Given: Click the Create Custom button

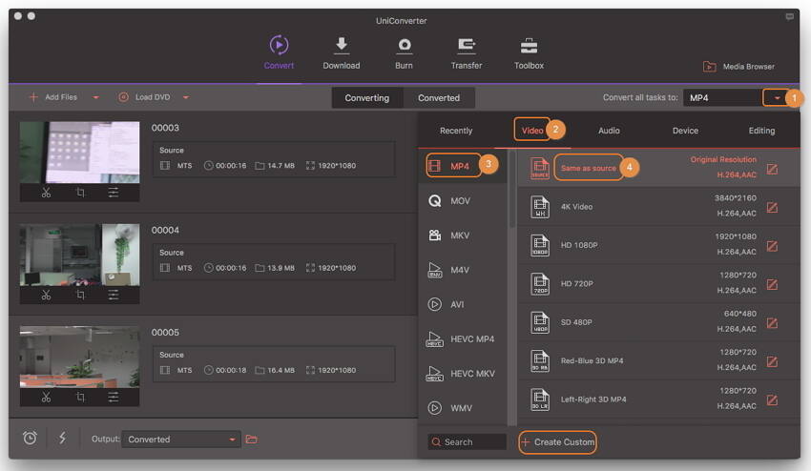Looking at the screenshot, I should [557, 442].
